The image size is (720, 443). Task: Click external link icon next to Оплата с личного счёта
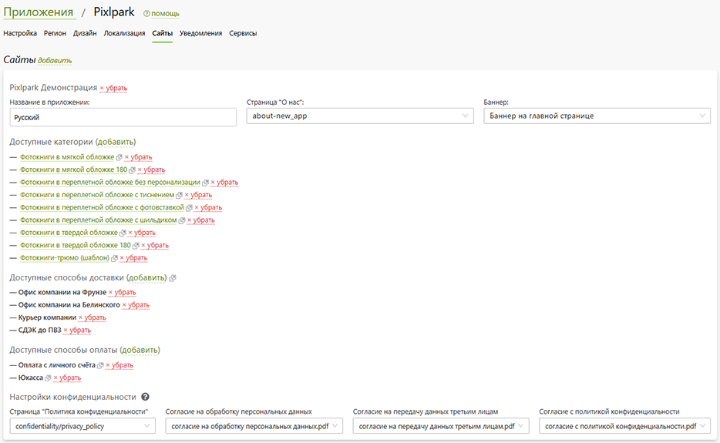100,365
